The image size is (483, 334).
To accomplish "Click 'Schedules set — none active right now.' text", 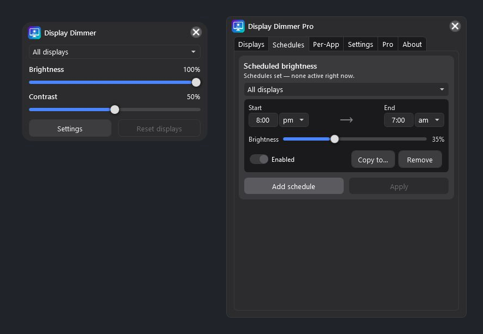I will 299,76.
